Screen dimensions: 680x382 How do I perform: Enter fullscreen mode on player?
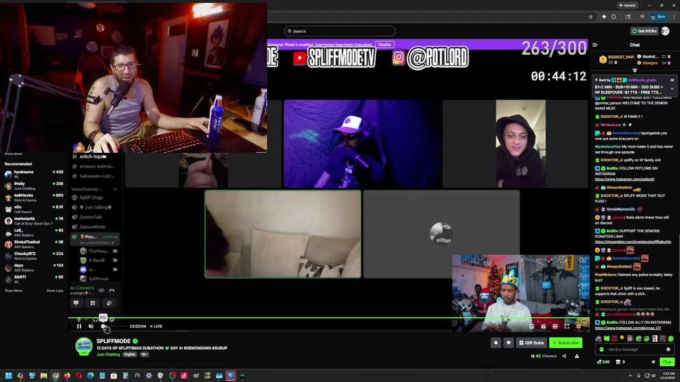point(567,326)
